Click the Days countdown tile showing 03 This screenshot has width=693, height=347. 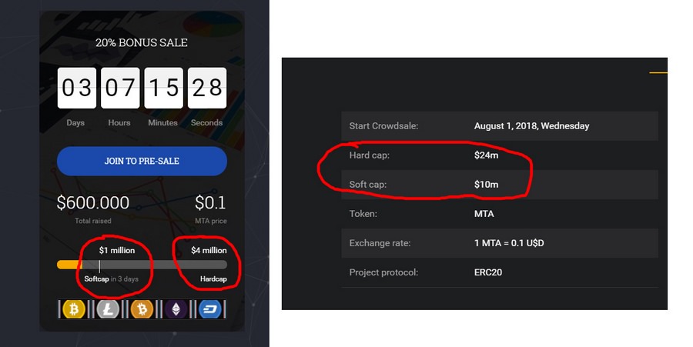77,88
